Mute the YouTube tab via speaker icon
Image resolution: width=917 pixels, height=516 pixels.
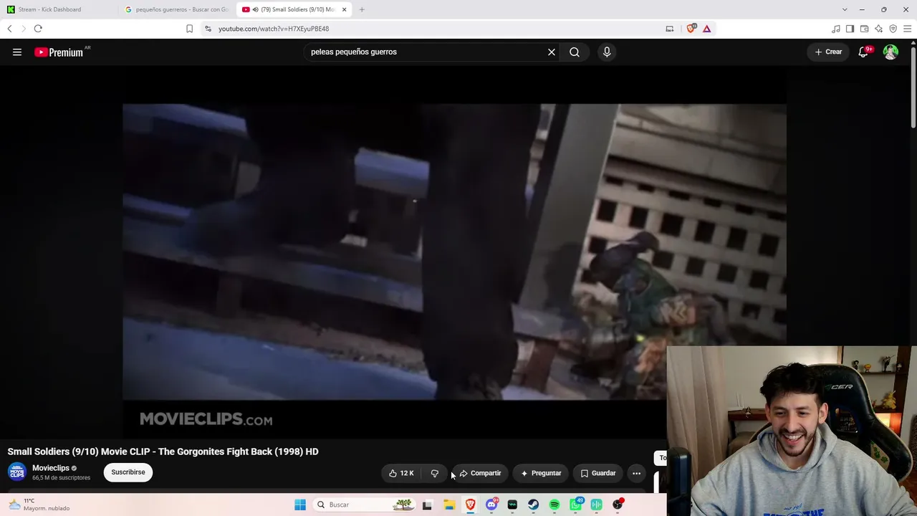click(x=256, y=9)
